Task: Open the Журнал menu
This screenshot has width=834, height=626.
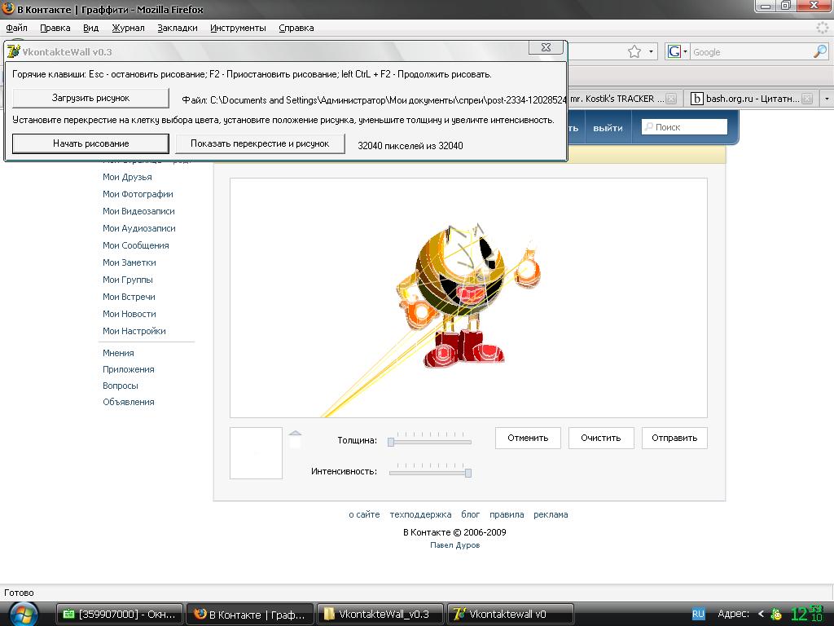Action: click(x=128, y=28)
